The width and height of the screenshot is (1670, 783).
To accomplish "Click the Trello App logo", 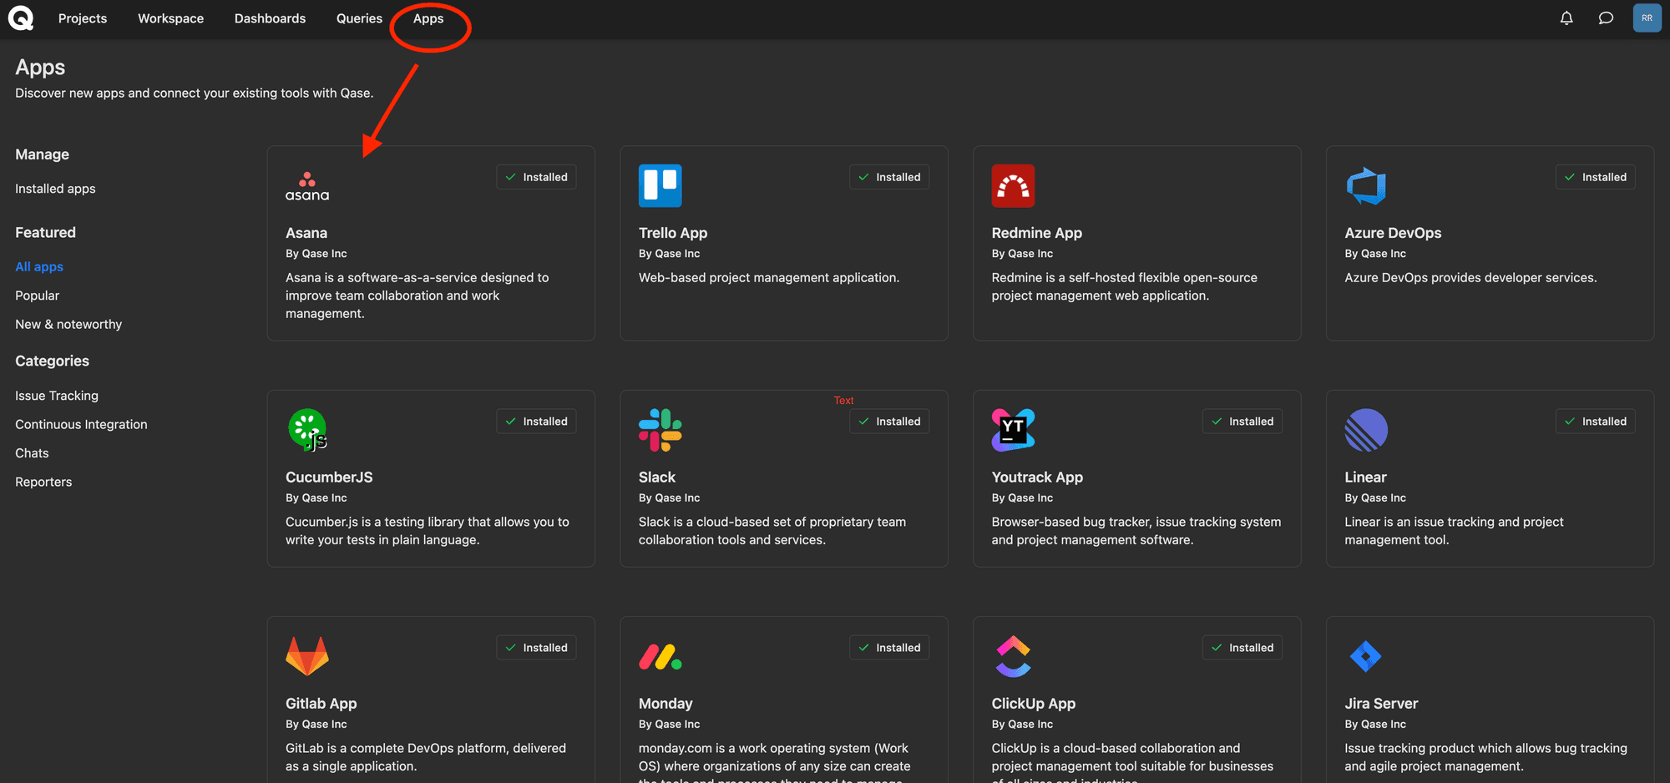I will [x=660, y=185].
